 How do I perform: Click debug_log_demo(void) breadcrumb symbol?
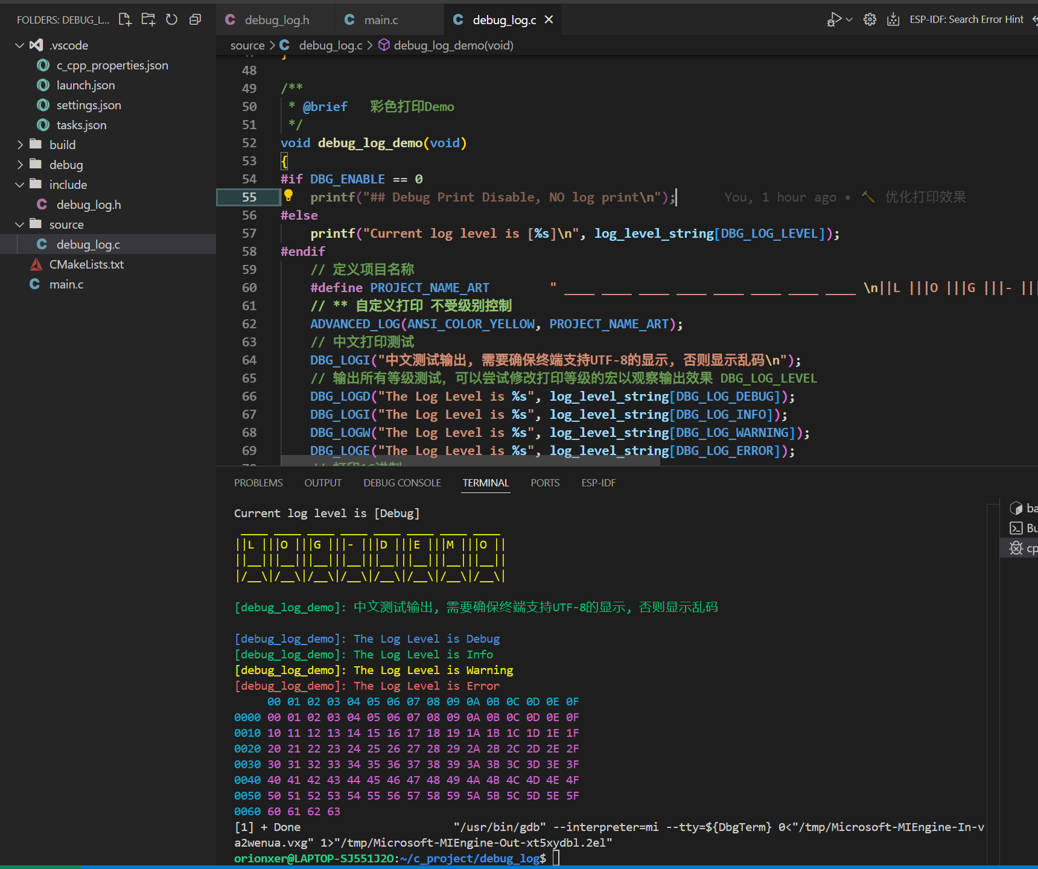(x=453, y=45)
